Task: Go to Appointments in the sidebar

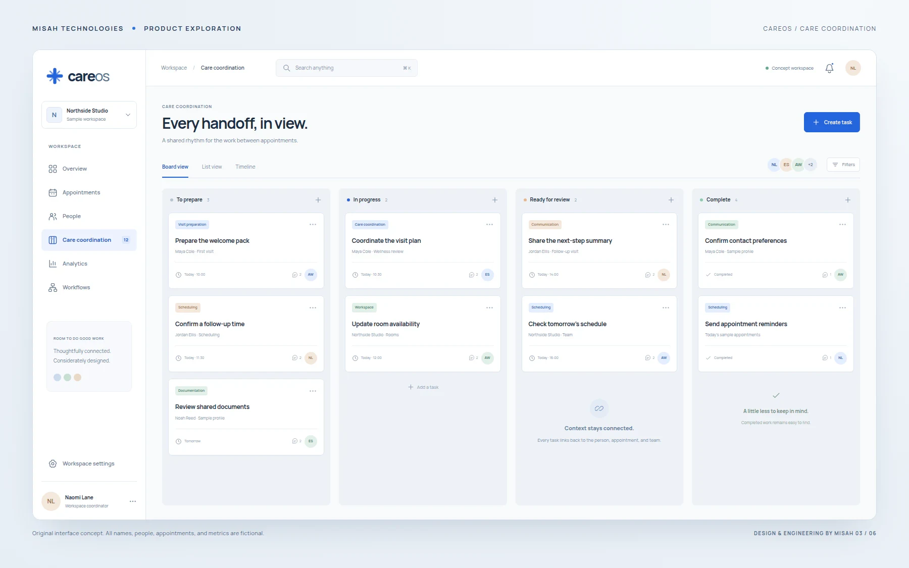Action: [89, 192]
